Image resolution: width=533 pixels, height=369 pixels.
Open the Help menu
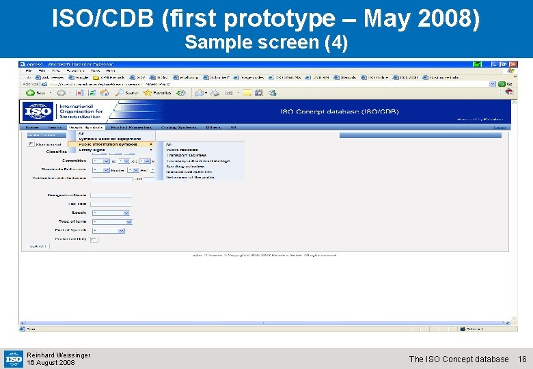(111, 70)
